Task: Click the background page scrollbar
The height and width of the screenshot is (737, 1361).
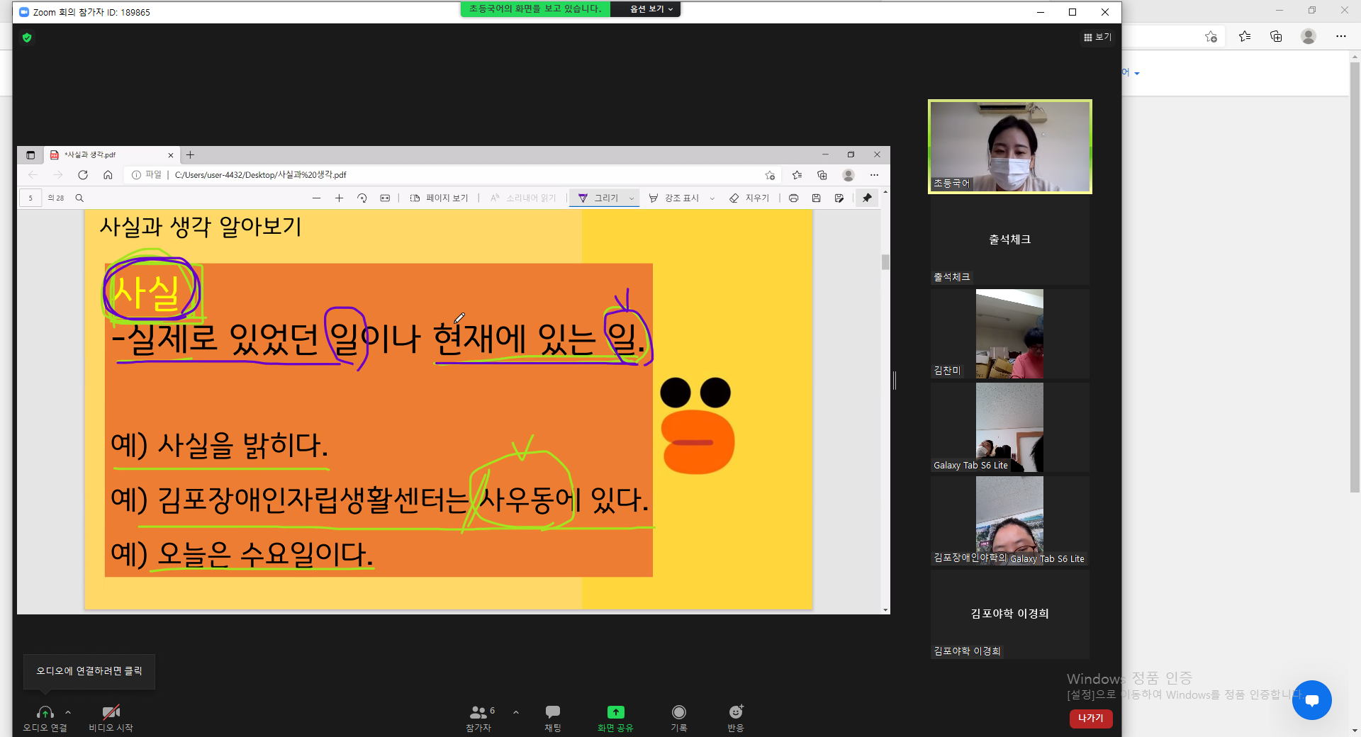Action: [1355, 276]
